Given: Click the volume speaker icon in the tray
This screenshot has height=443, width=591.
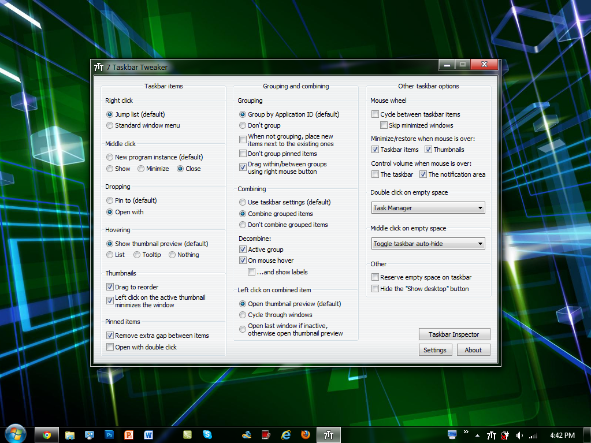Looking at the screenshot, I should click(x=518, y=434).
